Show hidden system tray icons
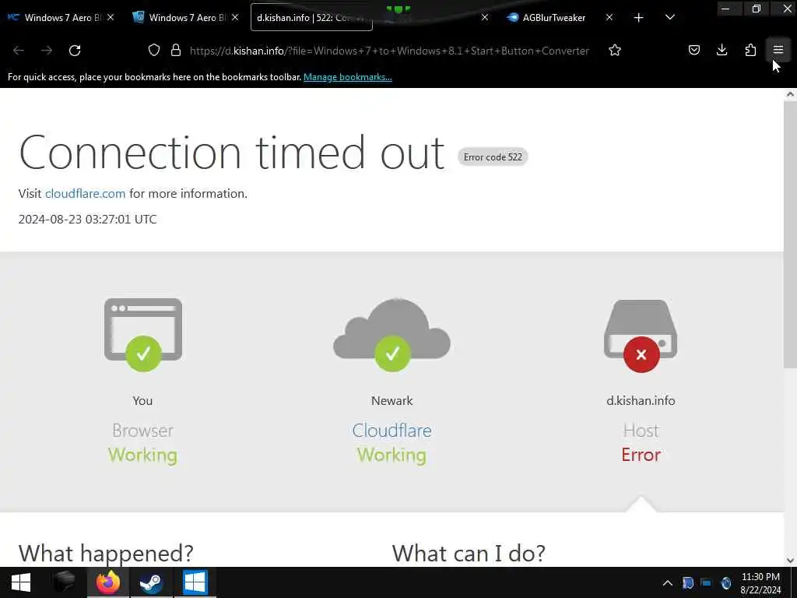Image resolution: width=797 pixels, height=598 pixels. (668, 583)
